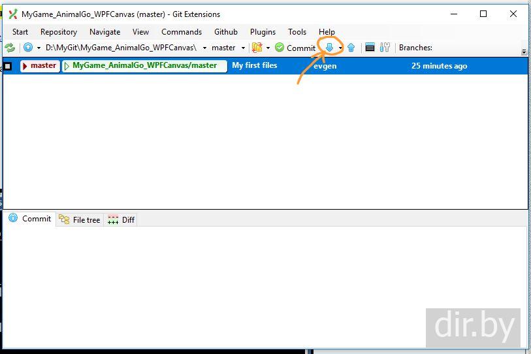Open the Commands menu
Image resolution: width=531 pixels, height=354 pixels.
coord(182,32)
